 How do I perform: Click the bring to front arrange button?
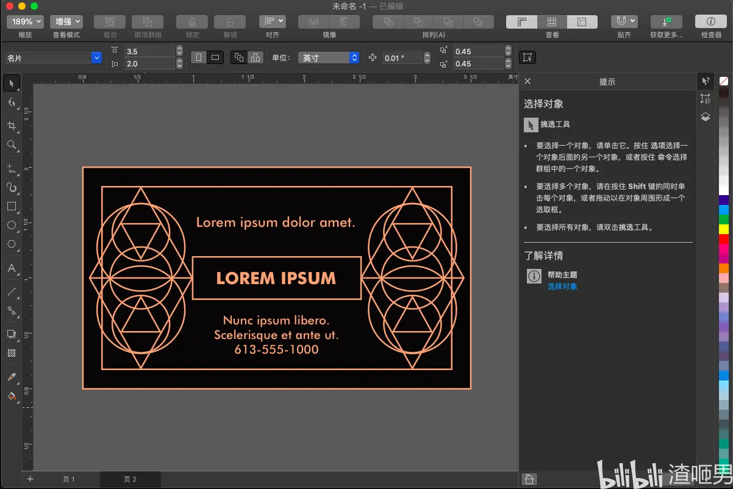388,21
